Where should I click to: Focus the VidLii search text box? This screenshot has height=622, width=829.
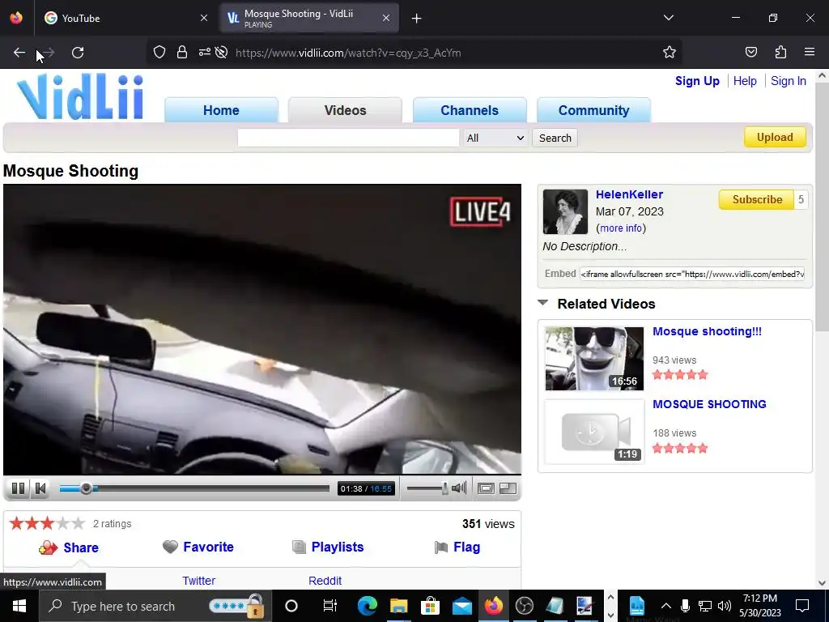tap(348, 138)
